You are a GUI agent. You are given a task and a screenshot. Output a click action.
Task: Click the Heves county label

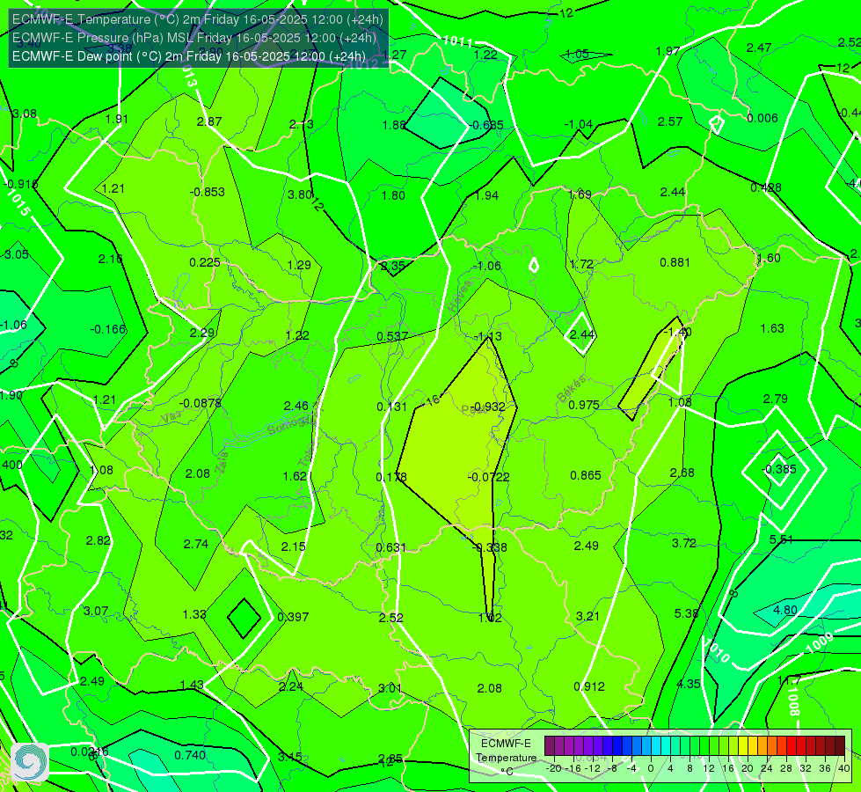(460, 297)
